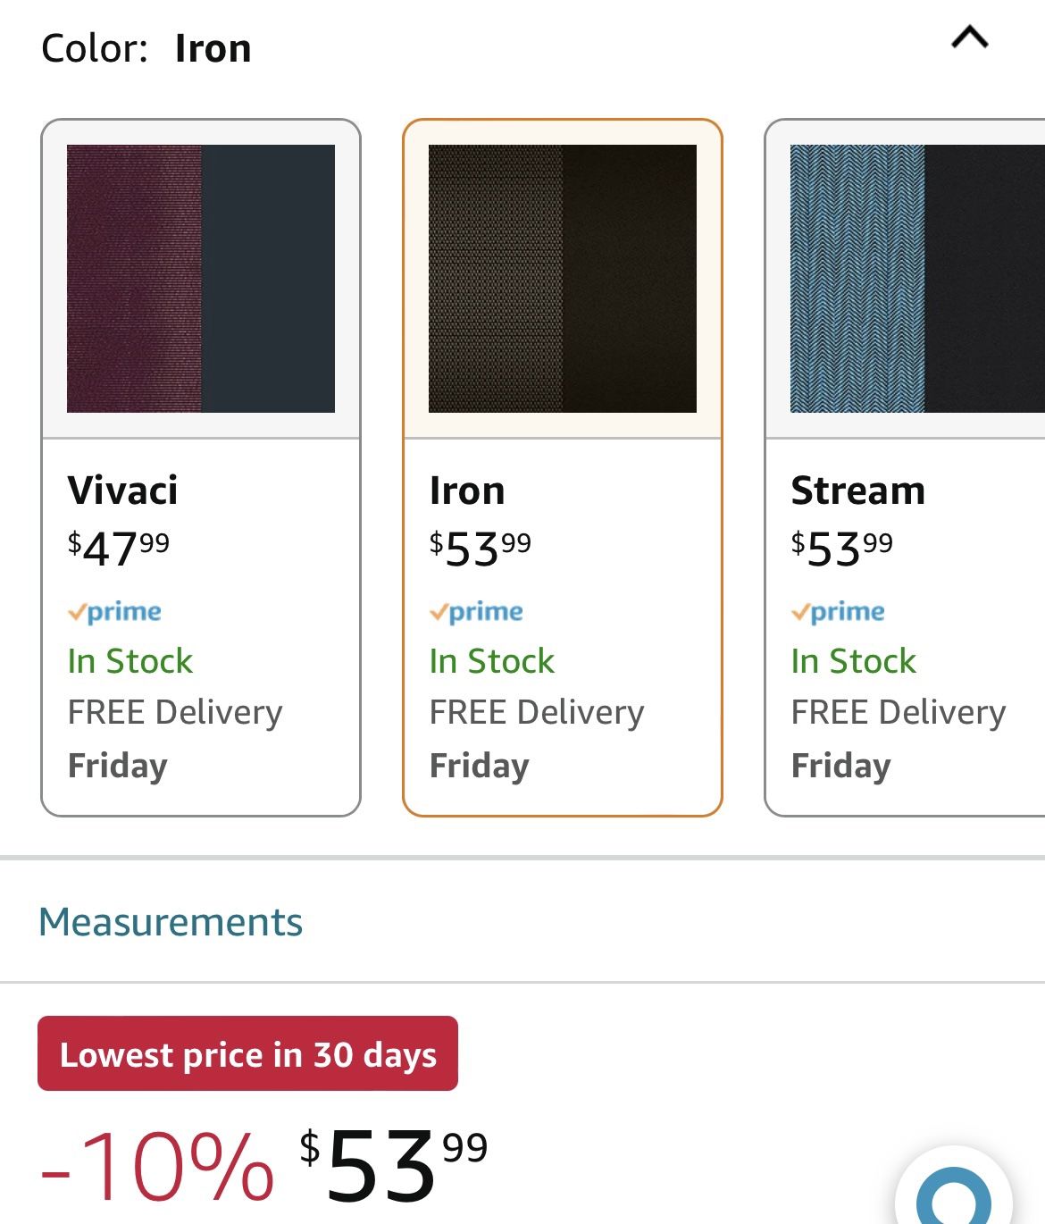Select the Stream fabric swatch image
This screenshot has height=1224, width=1045.
point(917,278)
